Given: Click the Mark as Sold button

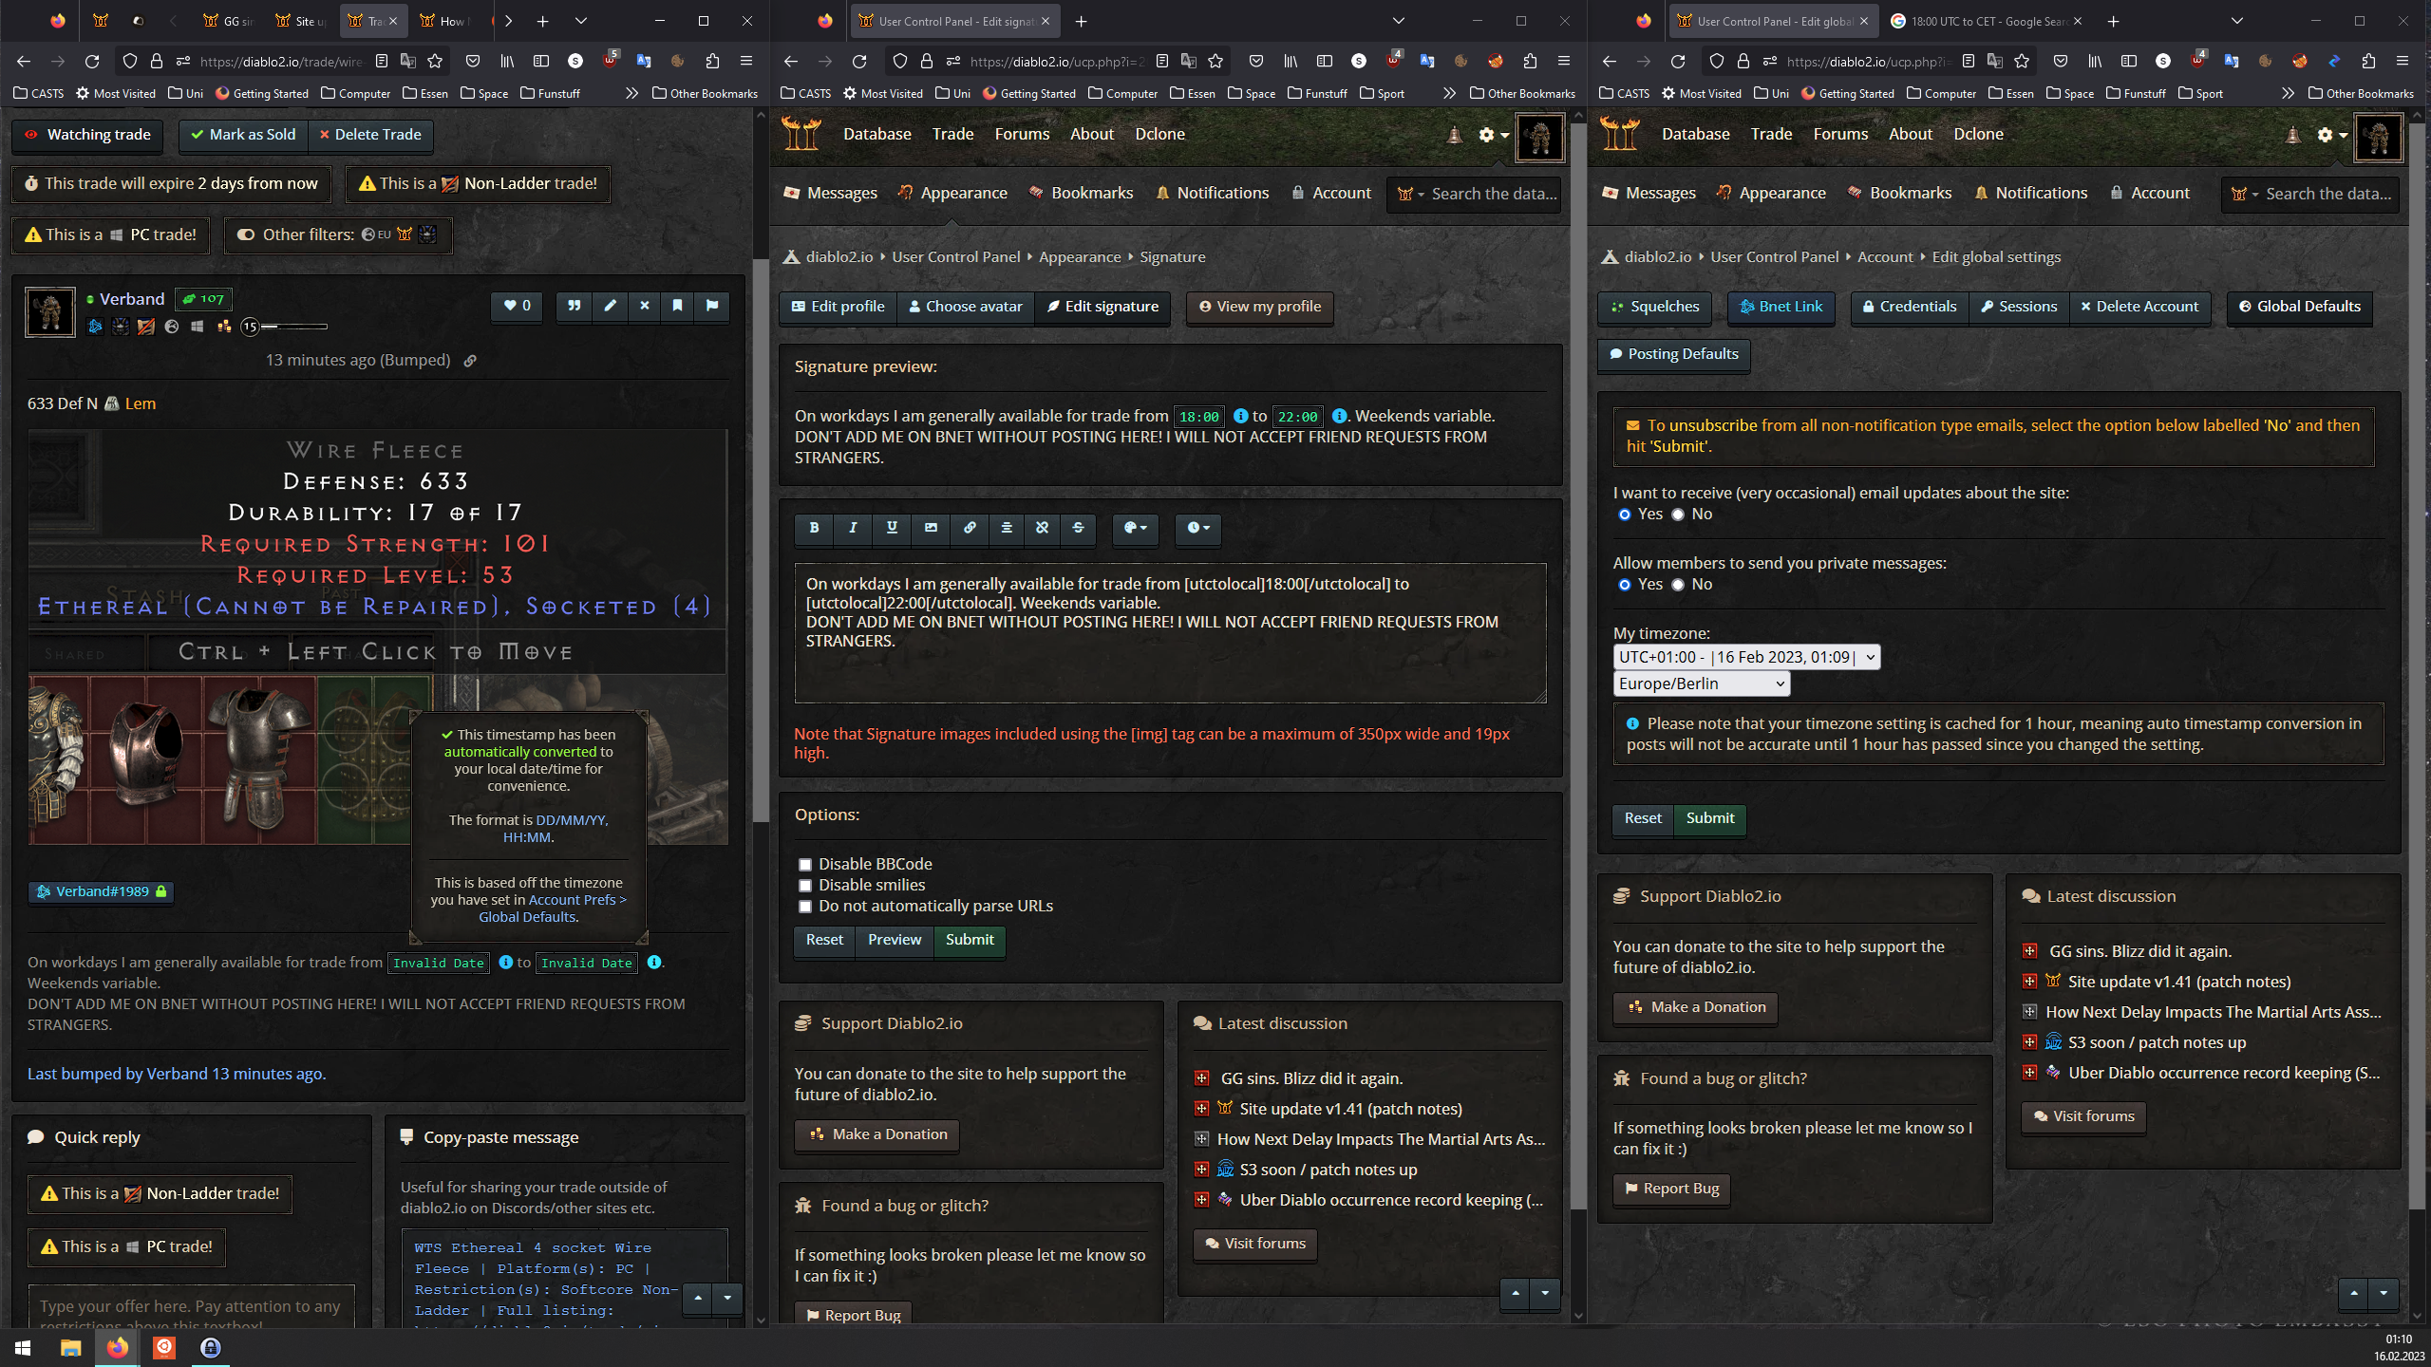Looking at the screenshot, I should click(243, 135).
